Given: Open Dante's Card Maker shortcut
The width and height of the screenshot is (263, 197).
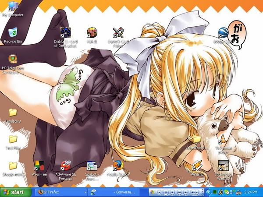Looking at the screenshot, I should tap(118, 38).
